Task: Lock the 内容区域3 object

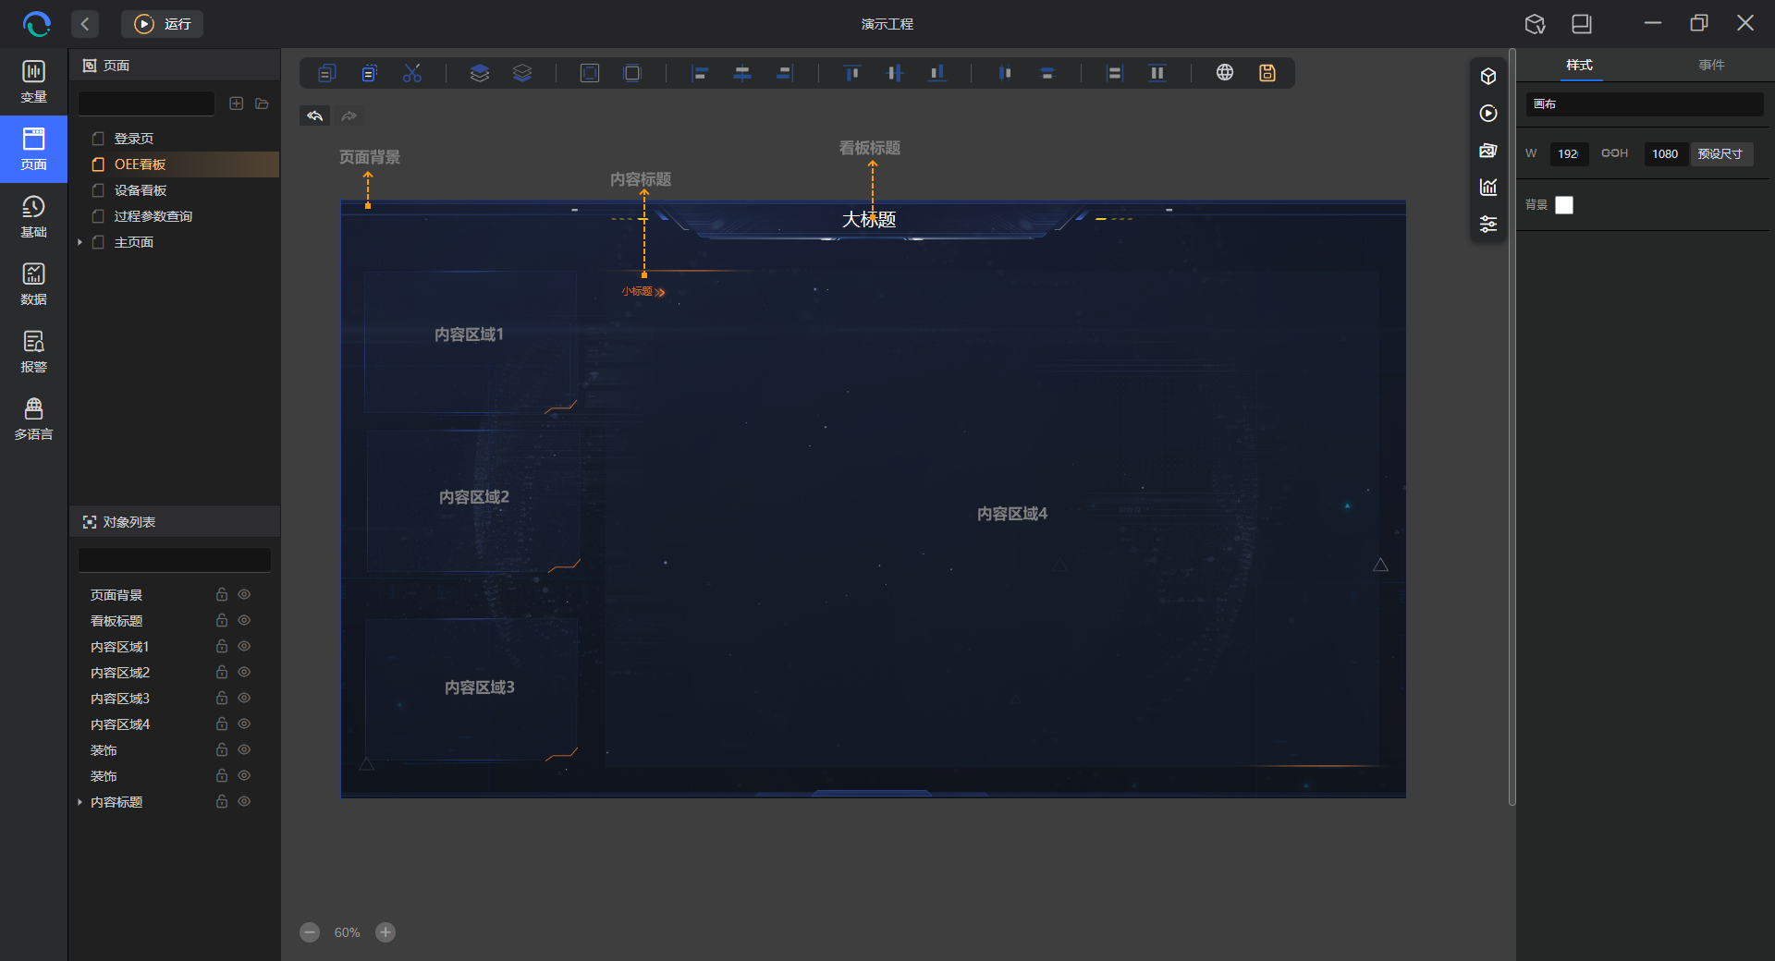Action: coord(222,698)
